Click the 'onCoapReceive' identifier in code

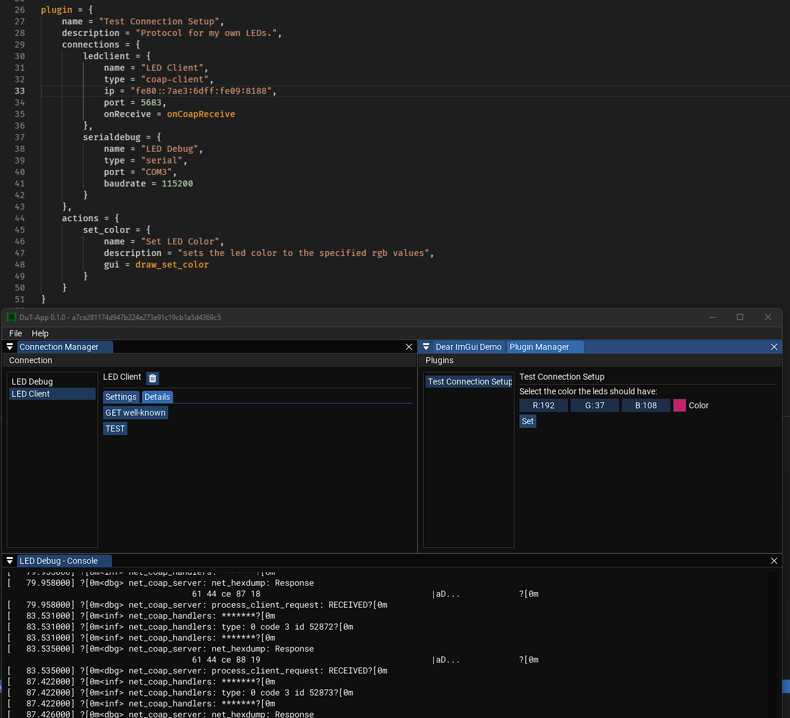tap(201, 114)
